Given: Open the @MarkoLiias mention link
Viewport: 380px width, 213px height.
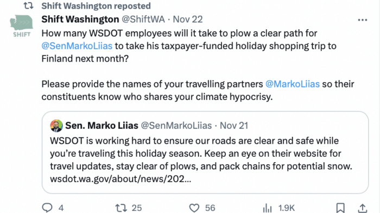Looking at the screenshot, I should tap(293, 84).
